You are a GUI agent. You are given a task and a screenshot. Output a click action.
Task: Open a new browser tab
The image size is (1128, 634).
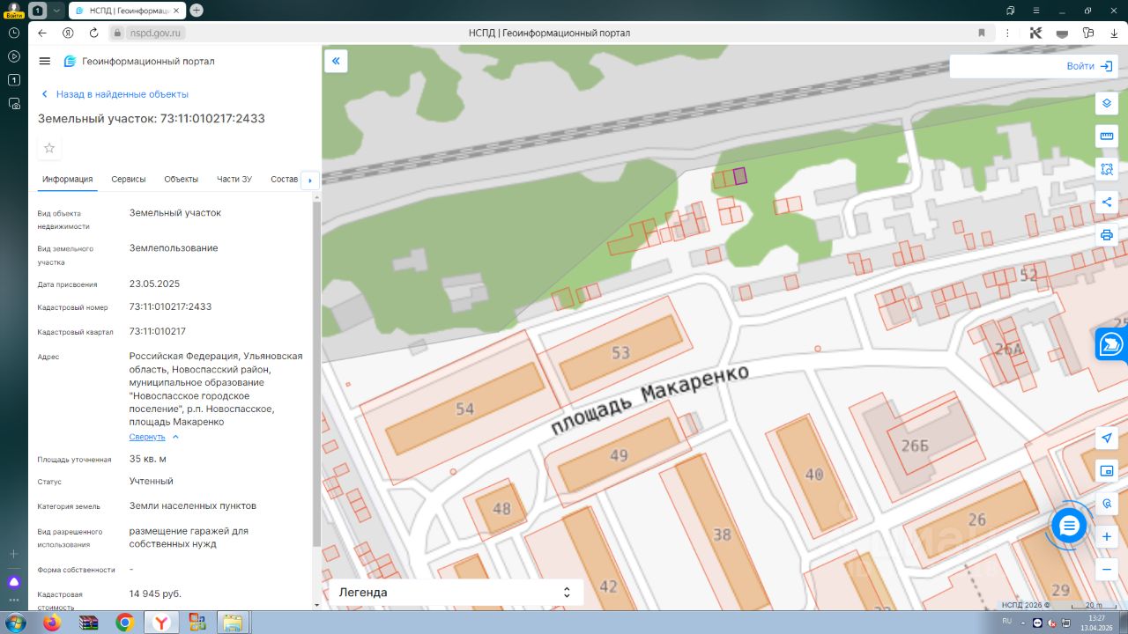[x=197, y=10]
